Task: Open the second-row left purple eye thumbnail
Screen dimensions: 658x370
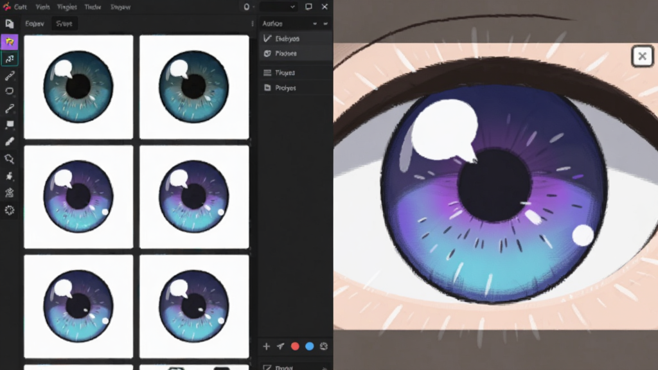Action: point(78,197)
